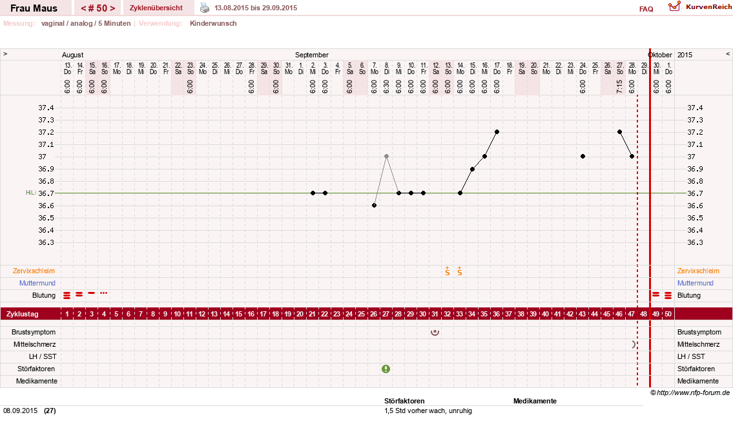This screenshot has width=733, height=426.
Task: Click the Zervixschleim S+ symbol on day 33
Action: [460, 271]
